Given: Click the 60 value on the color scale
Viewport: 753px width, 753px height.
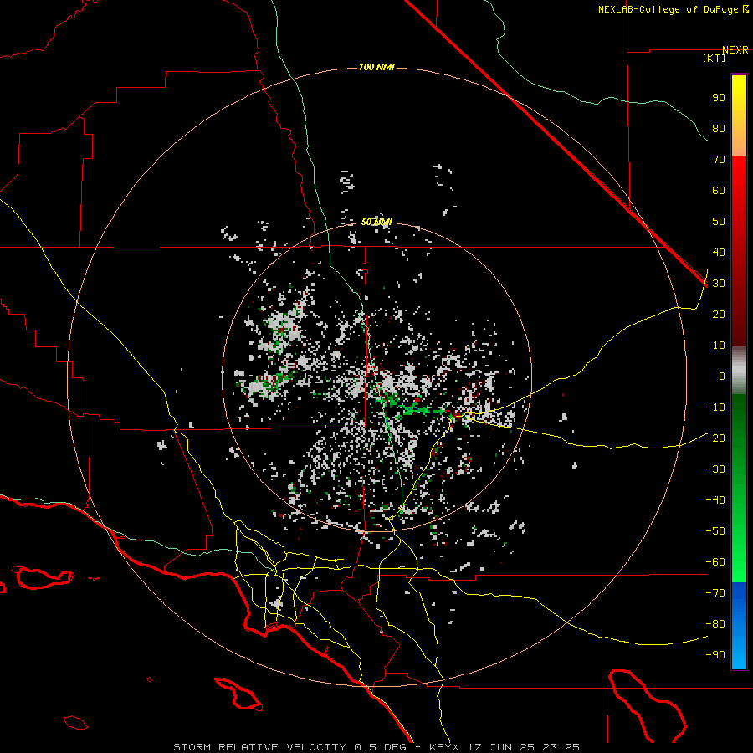Looking at the screenshot, I should pyautogui.click(x=719, y=191).
